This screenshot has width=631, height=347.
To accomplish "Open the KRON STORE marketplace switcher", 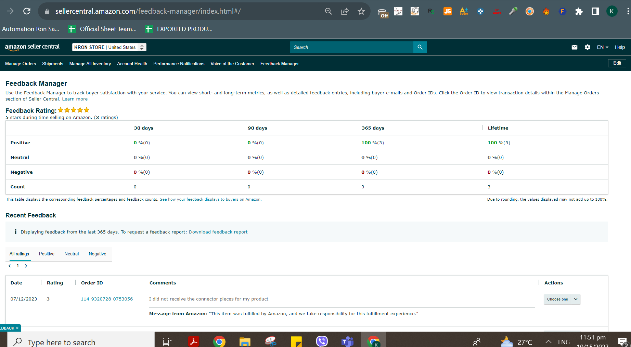I will tap(109, 47).
